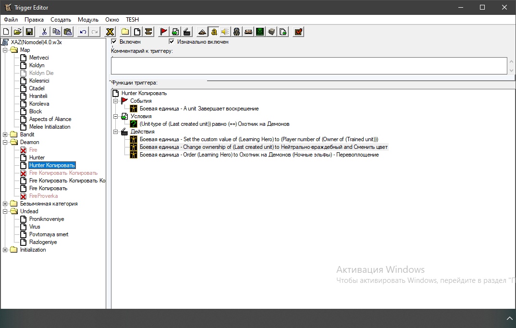Viewport: 516px width, 328px height.
Task: Save the map with floppy disk icon
Action: pyautogui.click(x=29, y=32)
